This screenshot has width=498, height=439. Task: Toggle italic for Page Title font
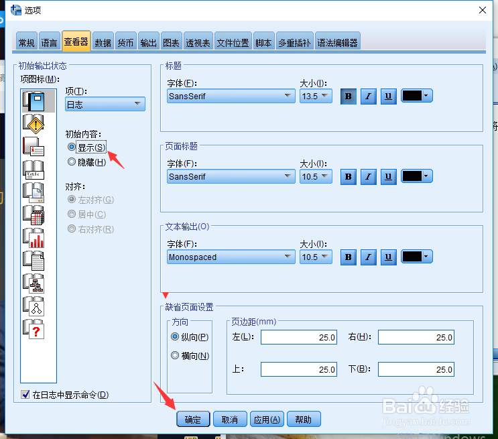coord(368,177)
